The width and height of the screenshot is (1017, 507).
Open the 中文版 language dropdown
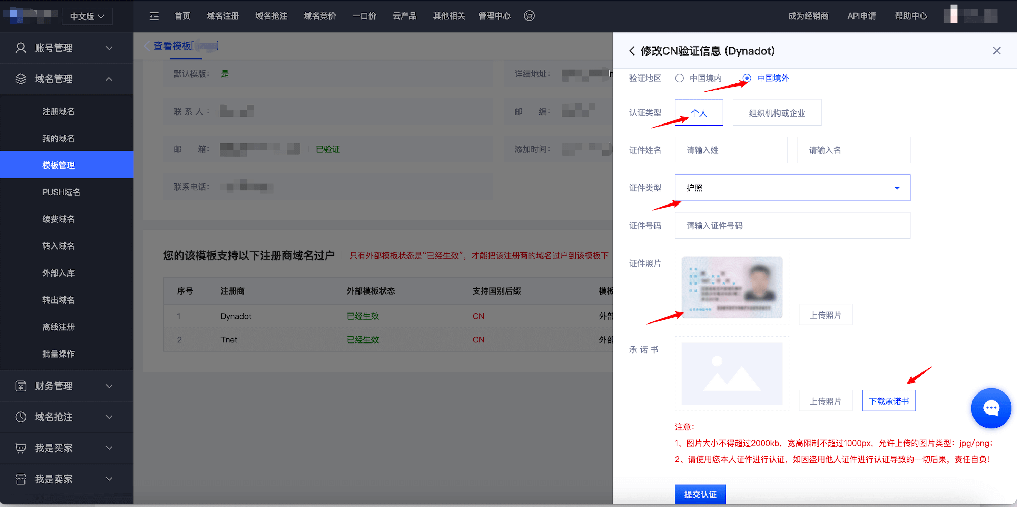[87, 17]
